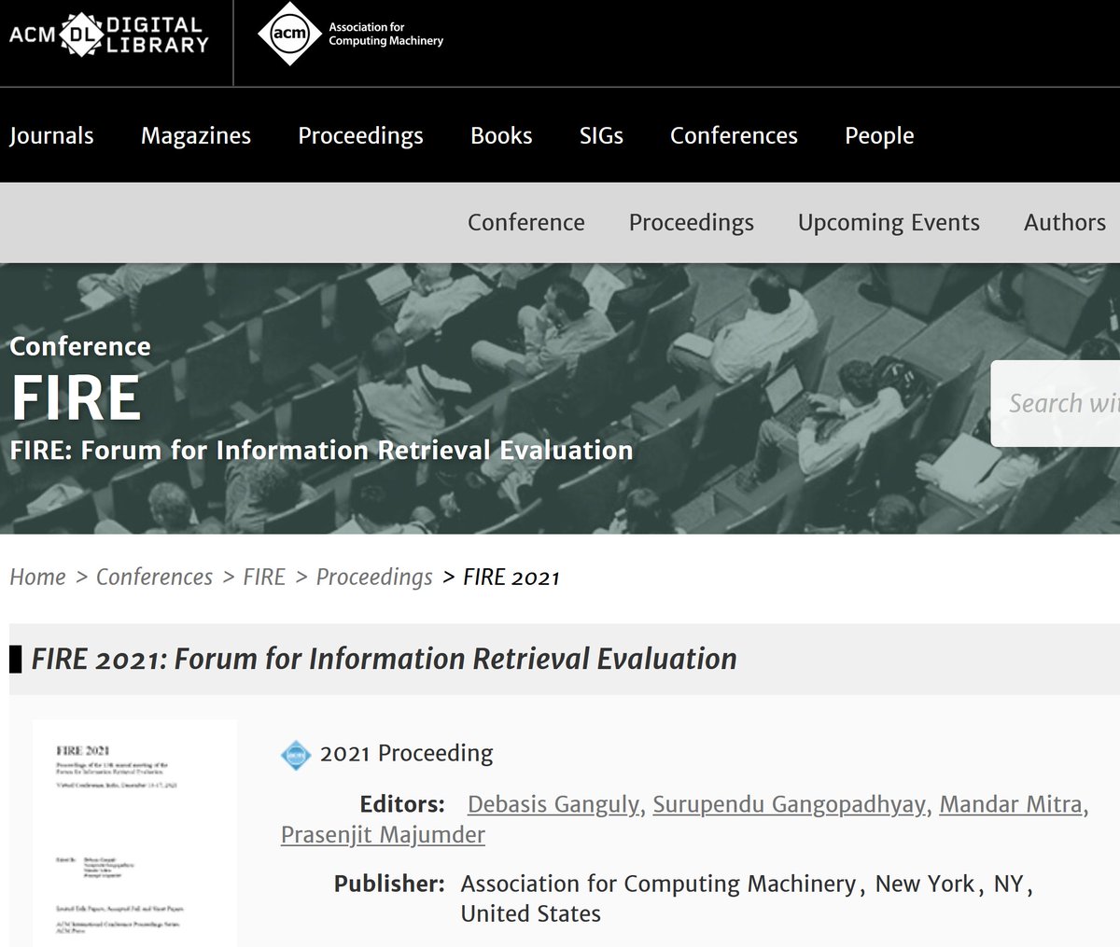Click the FIRE 2021 page heading text
The image size is (1120, 947).
384,659
